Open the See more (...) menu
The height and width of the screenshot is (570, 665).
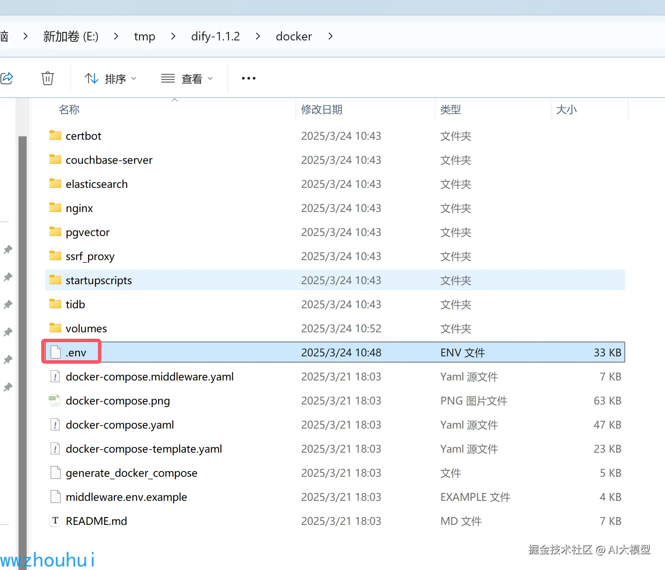pyautogui.click(x=248, y=78)
